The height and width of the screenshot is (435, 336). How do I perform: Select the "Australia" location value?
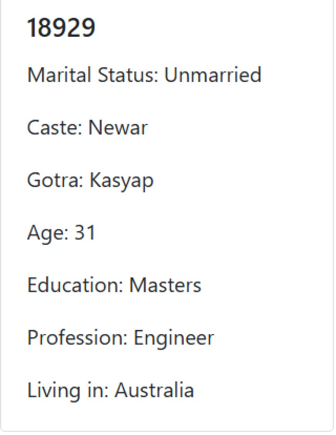pos(154,390)
